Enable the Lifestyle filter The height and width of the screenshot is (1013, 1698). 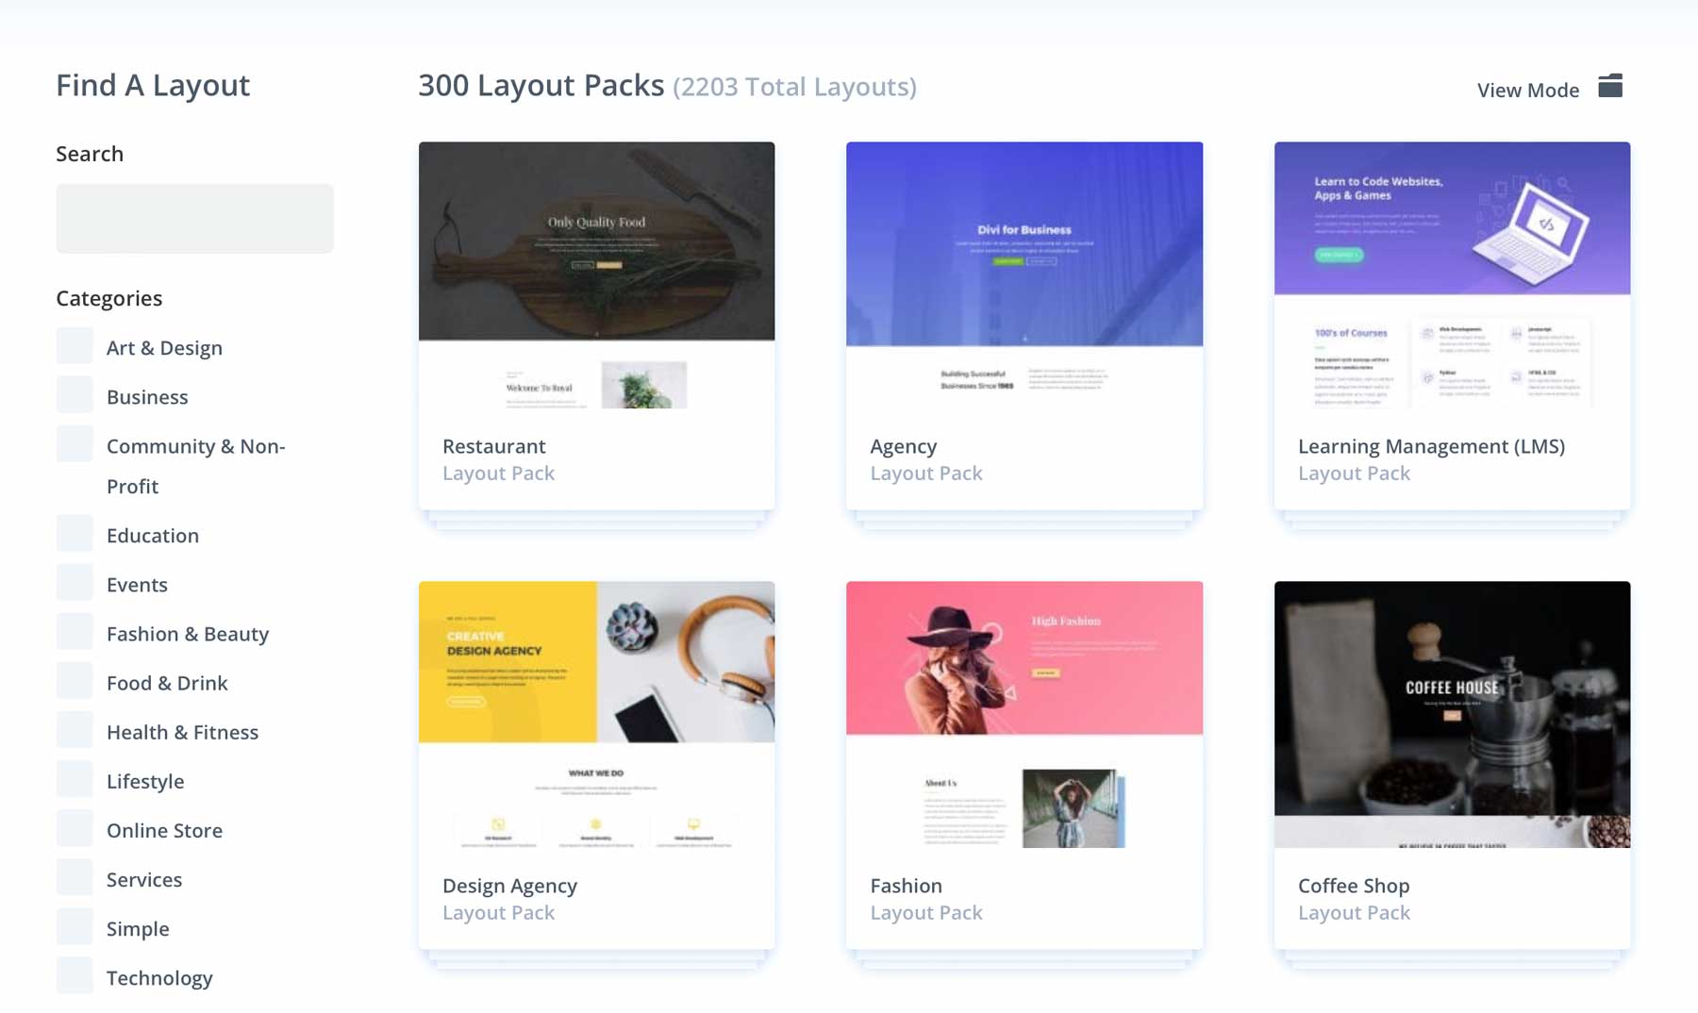click(x=74, y=778)
